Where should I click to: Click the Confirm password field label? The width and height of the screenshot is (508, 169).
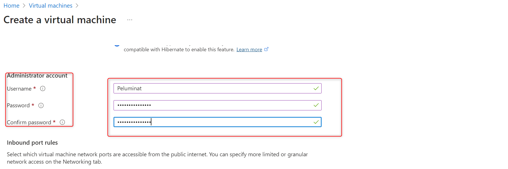pyautogui.click(x=29, y=122)
